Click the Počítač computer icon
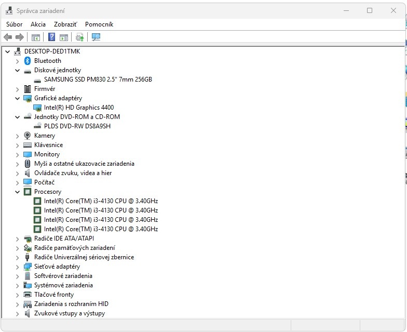The image size is (407, 332). click(28, 182)
